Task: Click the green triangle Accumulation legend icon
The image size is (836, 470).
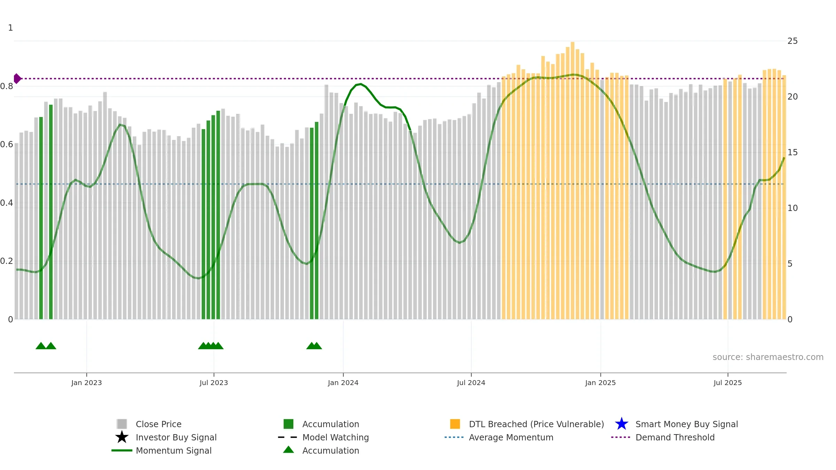Action: point(288,450)
